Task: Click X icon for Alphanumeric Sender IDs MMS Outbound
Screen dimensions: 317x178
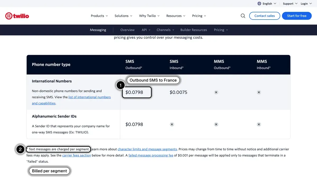Action: (x=216, y=124)
